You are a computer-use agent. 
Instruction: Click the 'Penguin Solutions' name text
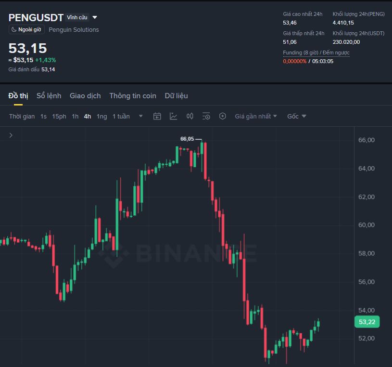[74, 30]
